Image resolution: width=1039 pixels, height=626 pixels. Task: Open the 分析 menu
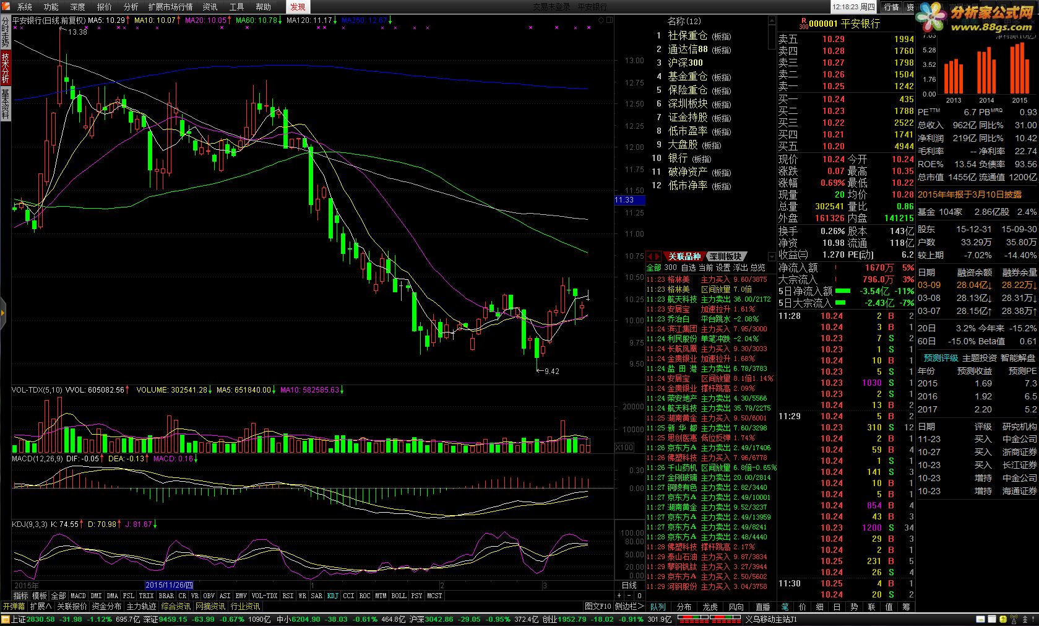[131, 7]
